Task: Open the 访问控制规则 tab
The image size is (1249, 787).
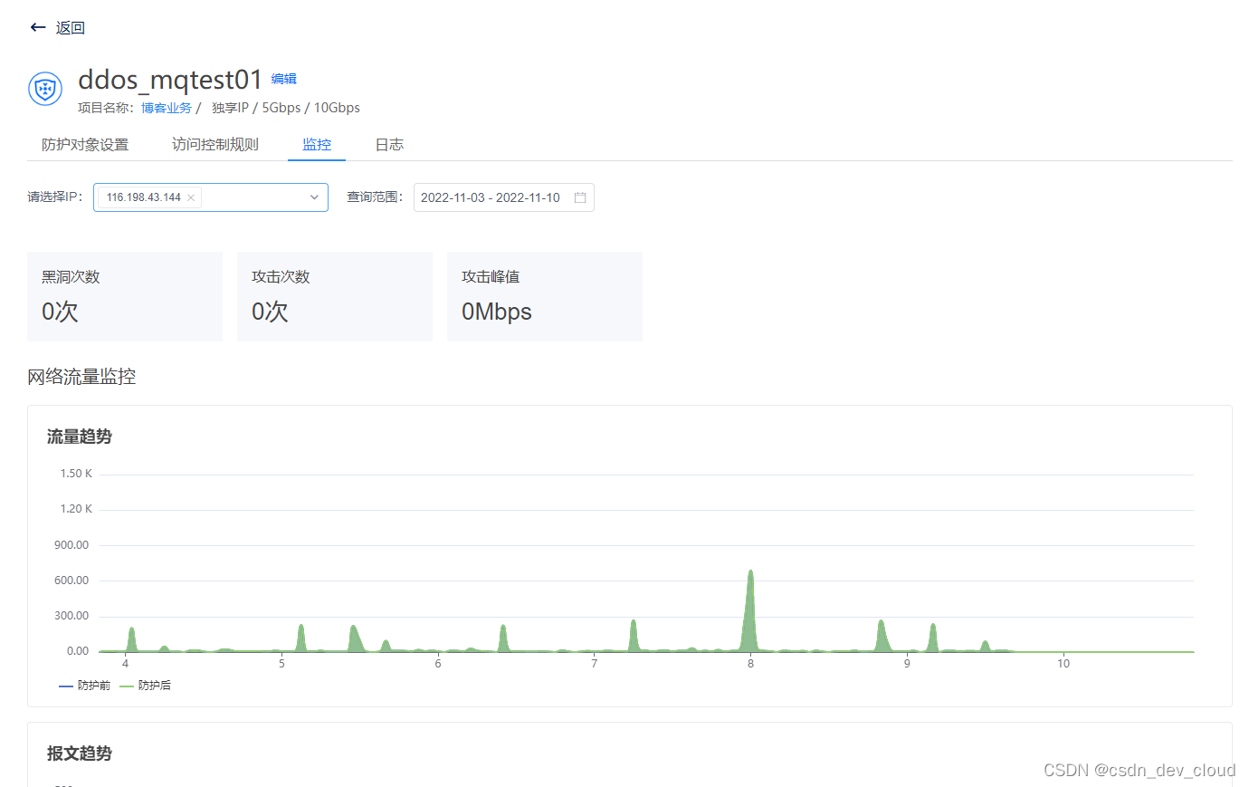Action: (x=215, y=144)
